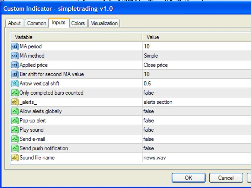Screen dimensions: 251x188
Task: Select the Send push notification label
Action: (x=44, y=148)
